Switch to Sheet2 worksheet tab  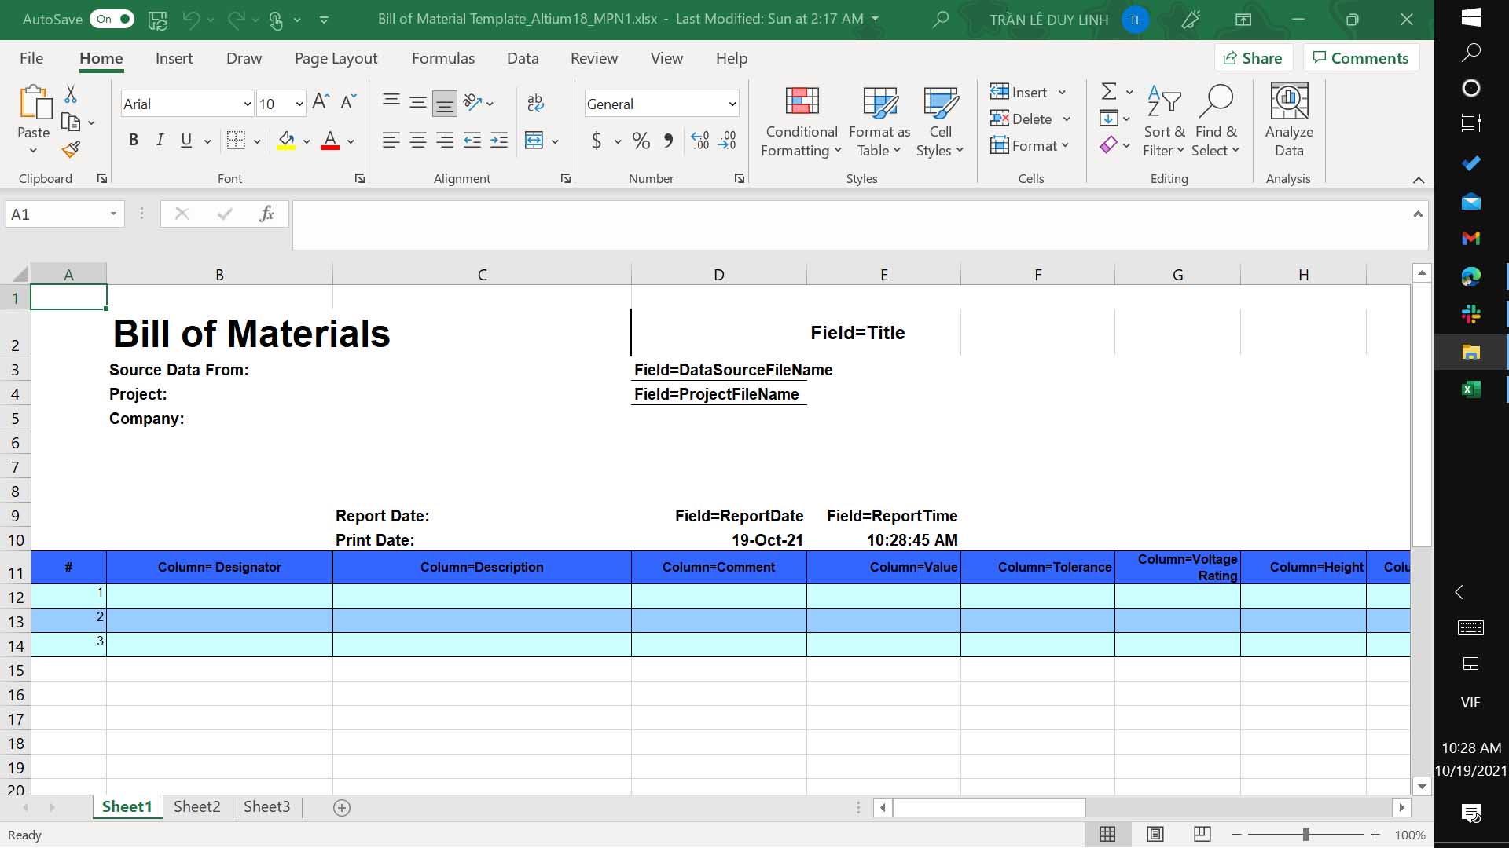tap(196, 806)
